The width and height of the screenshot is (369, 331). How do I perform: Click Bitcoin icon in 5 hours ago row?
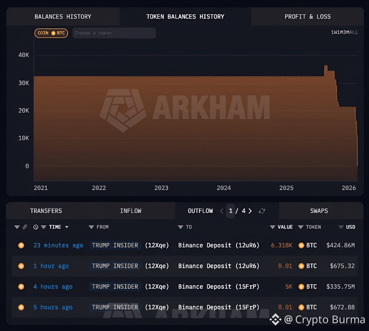(21, 307)
